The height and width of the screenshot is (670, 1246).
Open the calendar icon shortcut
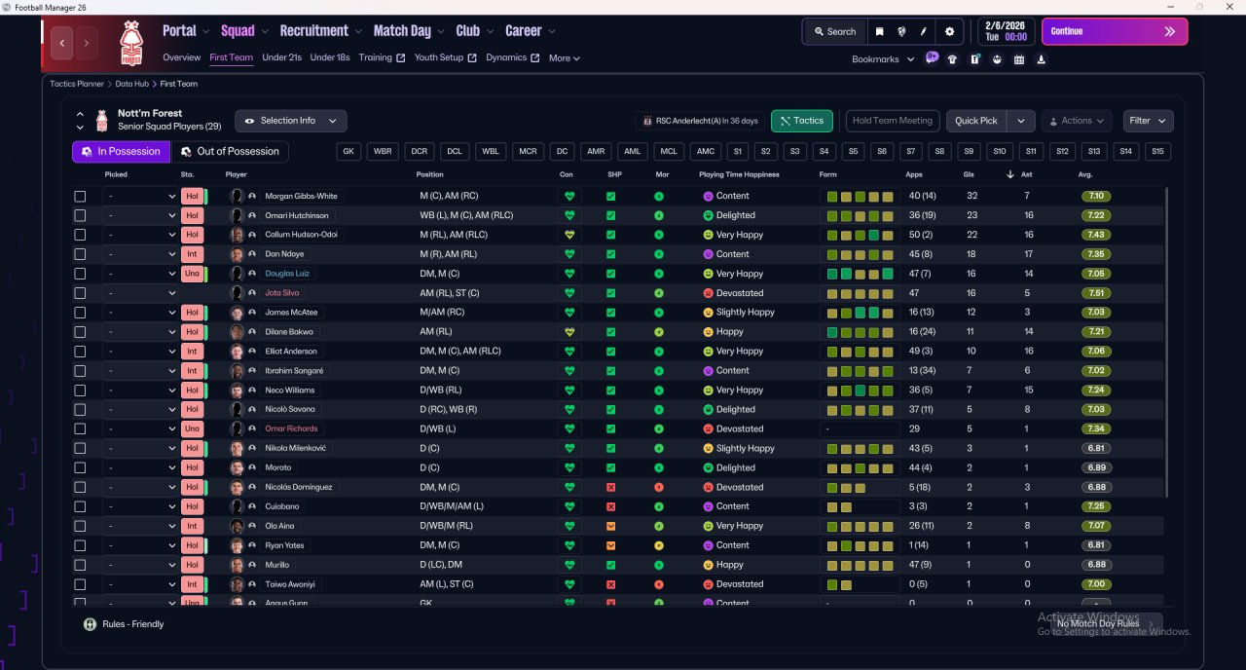(x=1019, y=59)
